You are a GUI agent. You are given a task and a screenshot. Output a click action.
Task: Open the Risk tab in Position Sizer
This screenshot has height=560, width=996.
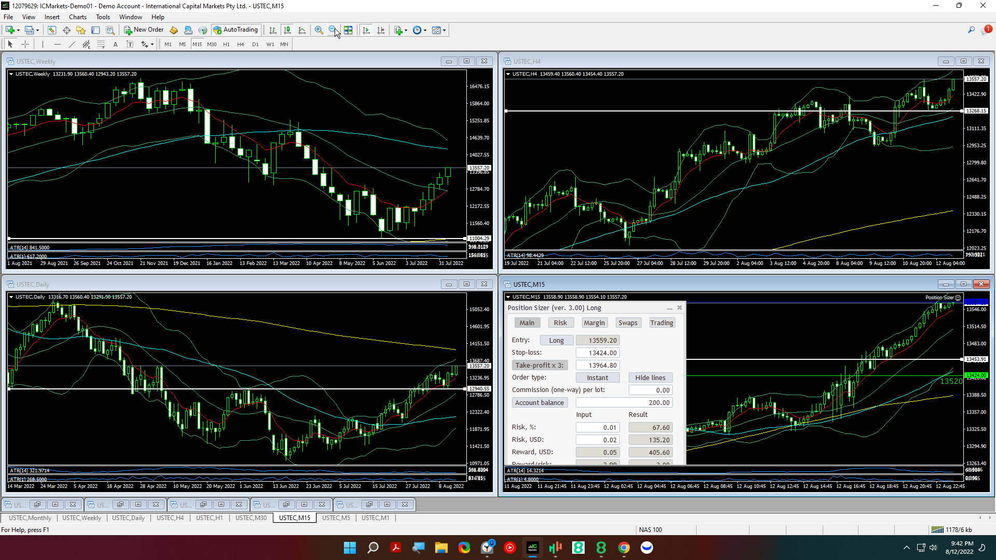(x=560, y=323)
